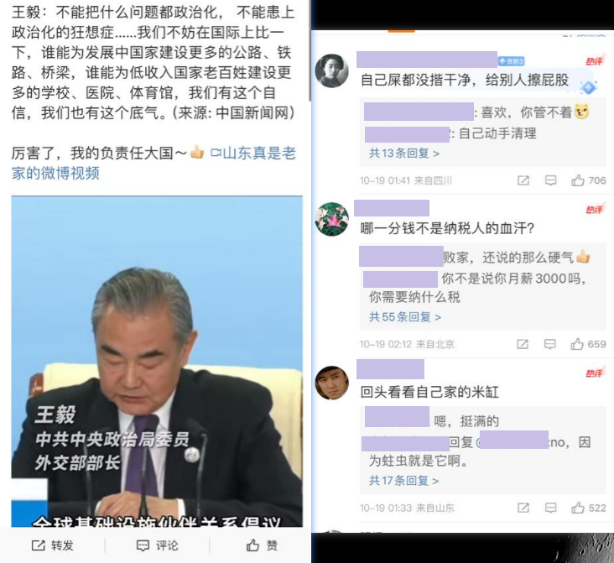
Task: Tap 赞 to like the post
Action: tap(262, 545)
